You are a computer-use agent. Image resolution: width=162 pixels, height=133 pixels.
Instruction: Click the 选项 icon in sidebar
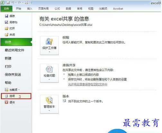click(x=6, y=96)
